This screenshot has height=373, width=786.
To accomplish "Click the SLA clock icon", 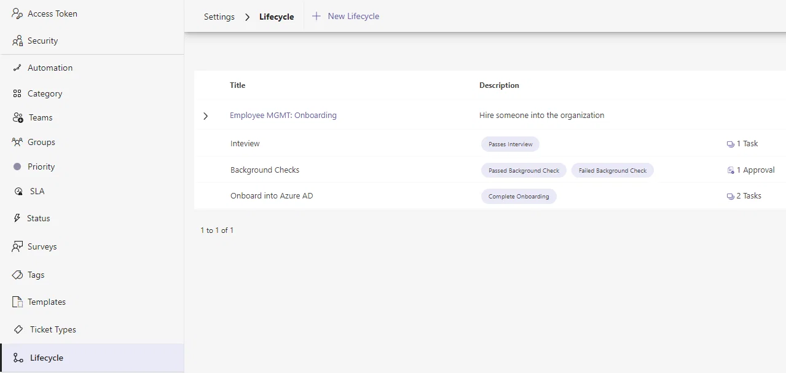I will pos(18,191).
